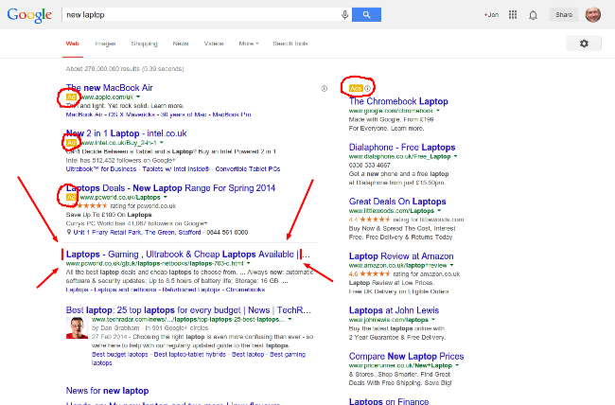
Task: Expand arrow next to pcworld organic result URL
Action: pos(248,263)
